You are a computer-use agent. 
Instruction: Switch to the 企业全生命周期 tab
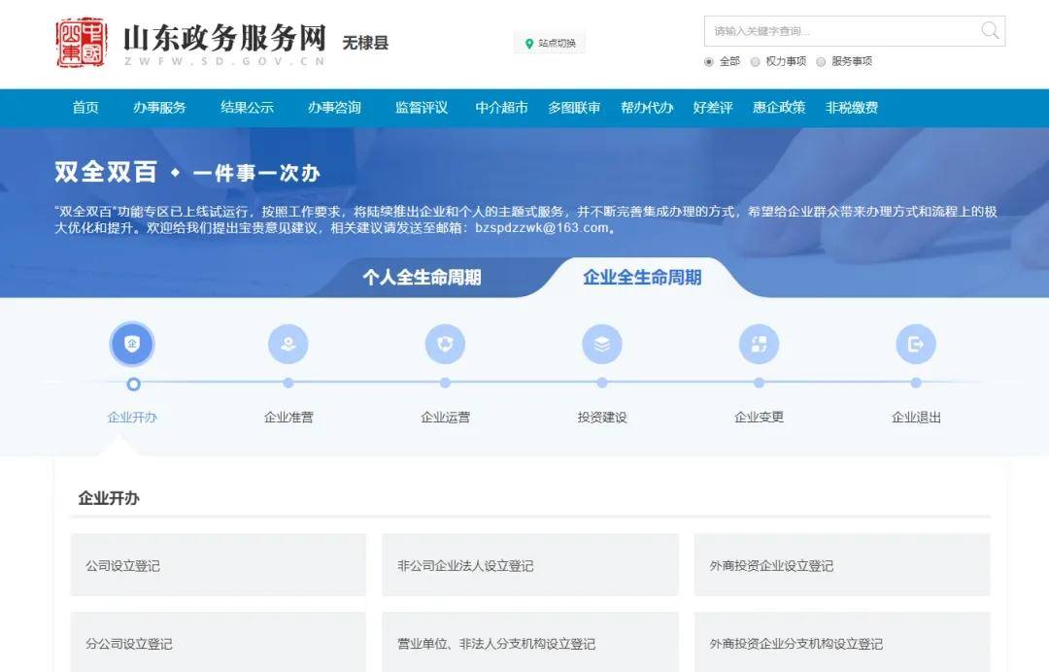pos(642,278)
